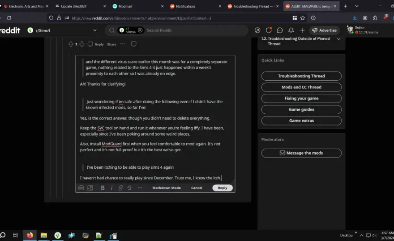394x241 pixels.
Task: Open the list all tabs chevron
Action: pyautogui.click(x=356, y=6)
